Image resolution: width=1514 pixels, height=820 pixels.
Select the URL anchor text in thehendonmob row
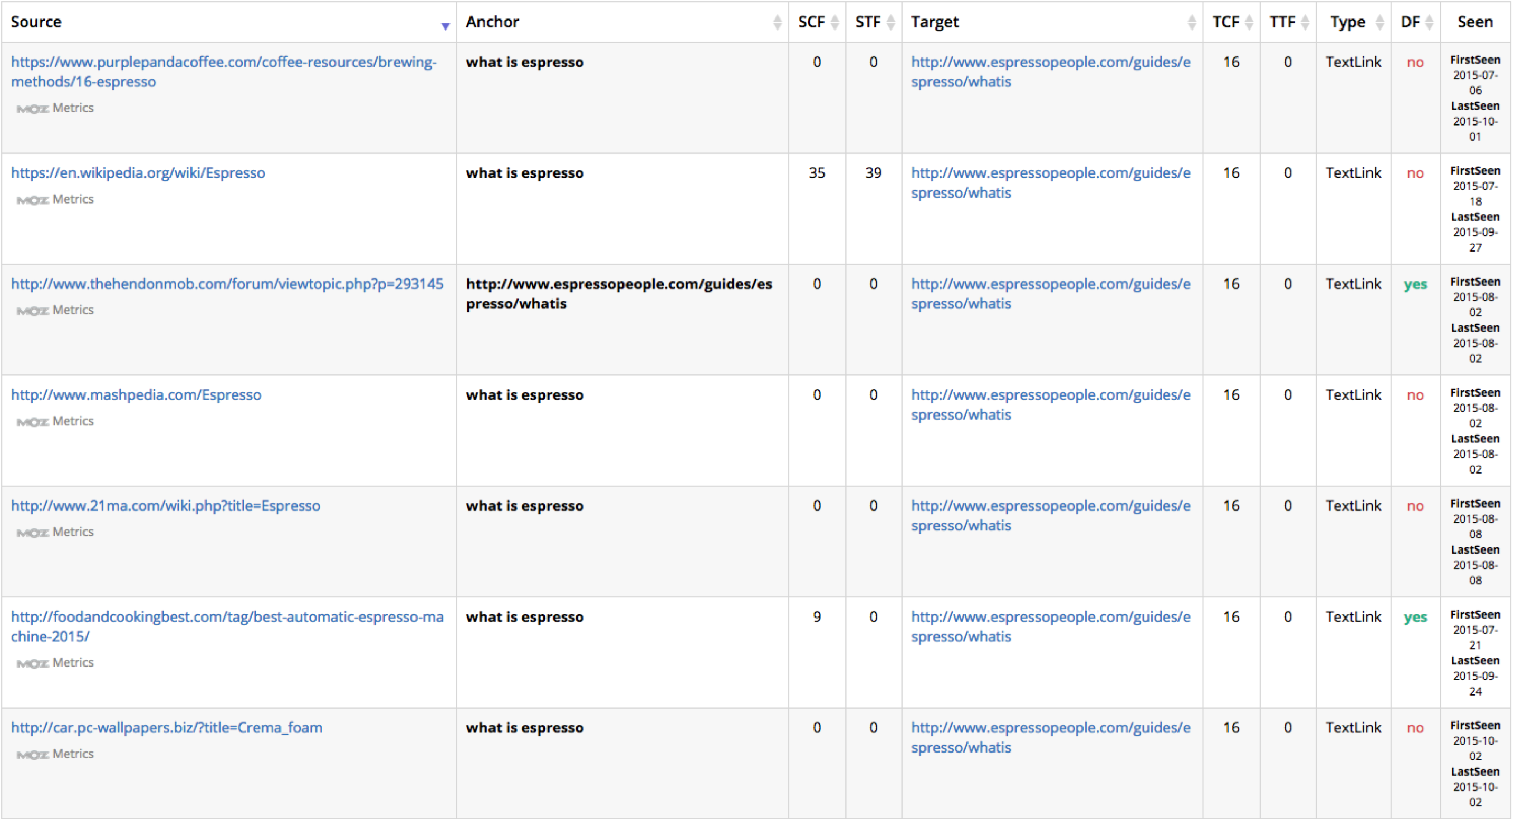(619, 294)
